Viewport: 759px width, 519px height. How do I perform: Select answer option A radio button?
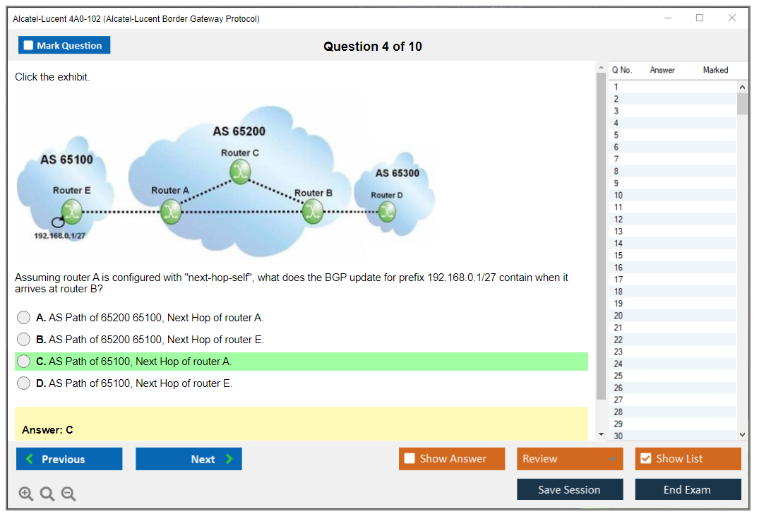(x=24, y=318)
